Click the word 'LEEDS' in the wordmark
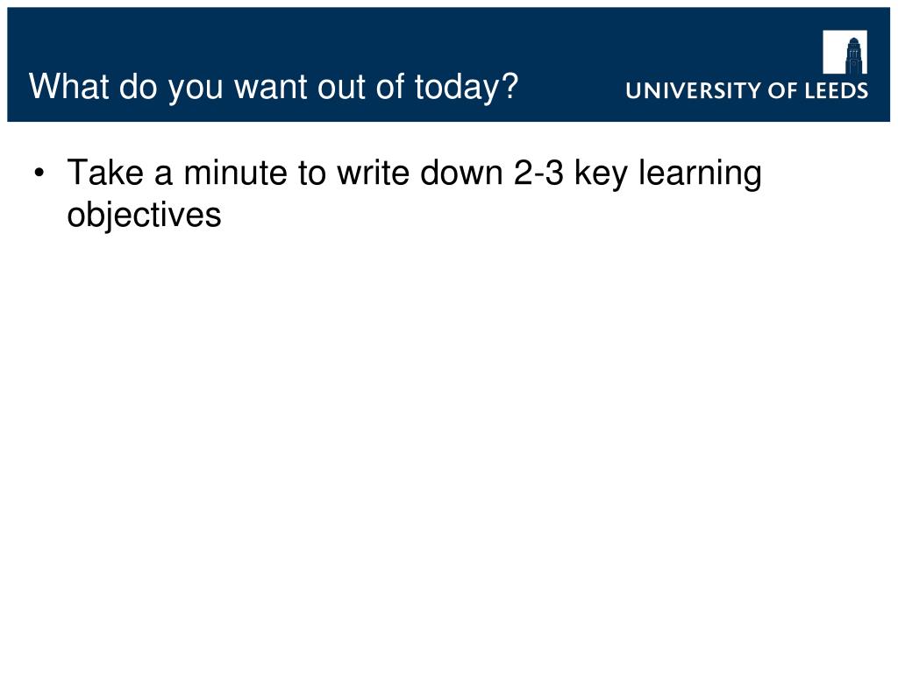The width and height of the screenshot is (898, 673). 837,90
